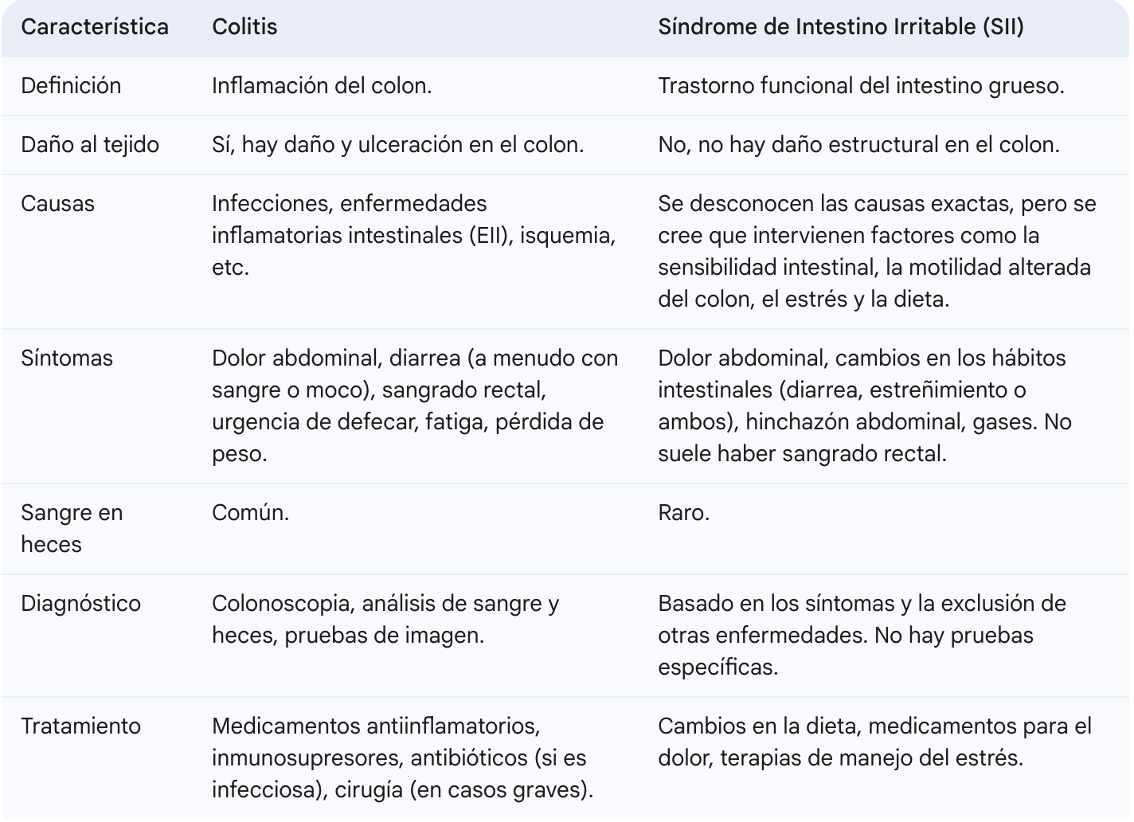Select the "Causas" row label
Image resolution: width=1134 pixels, height=822 pixels.
click(57, 204)
